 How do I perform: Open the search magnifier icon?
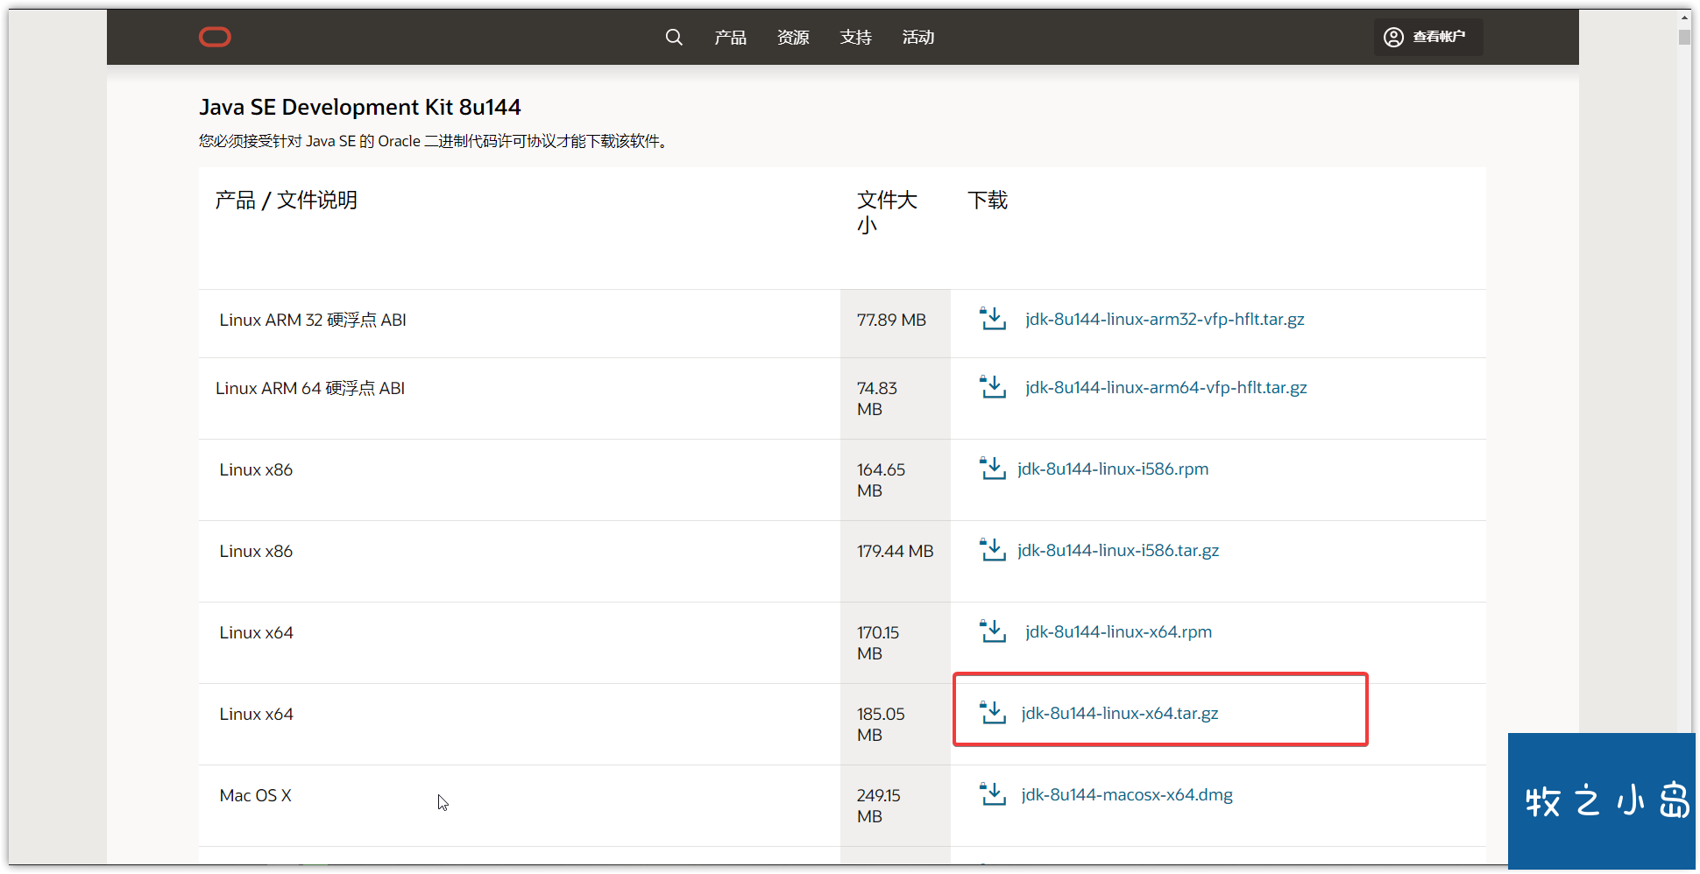pos(674,37)
